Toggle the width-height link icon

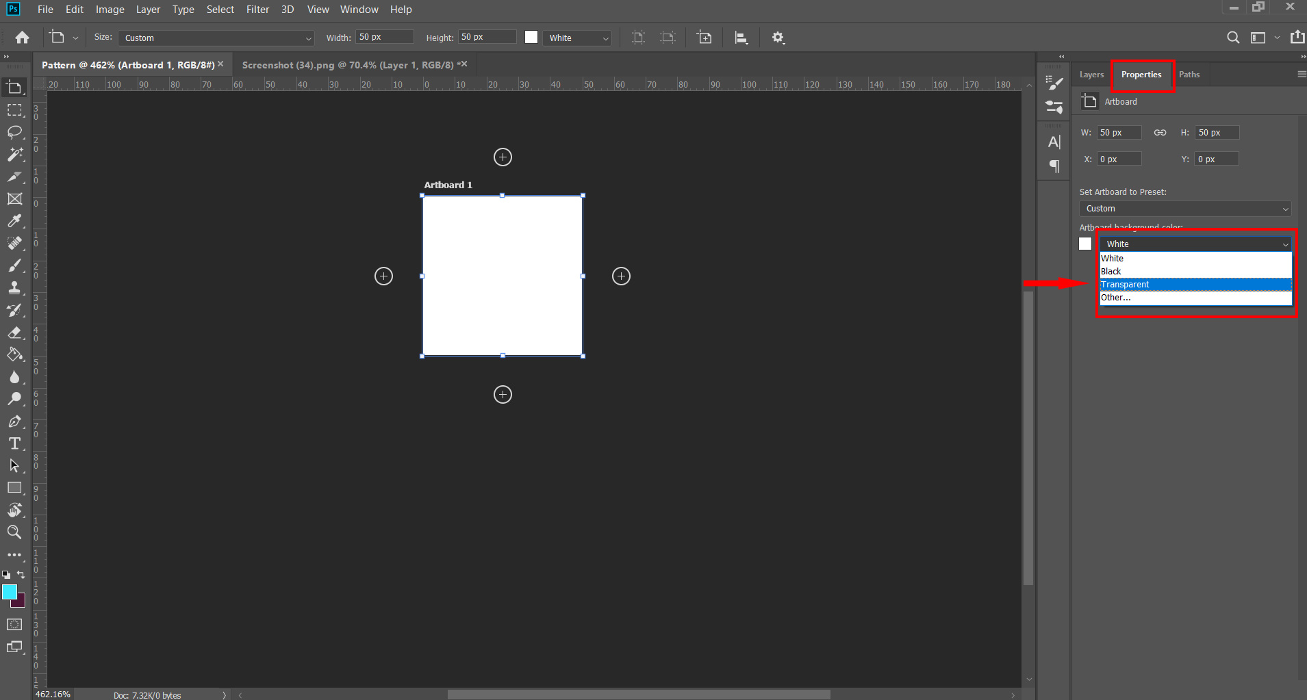pyautogui.click(x=1160, y=133)
